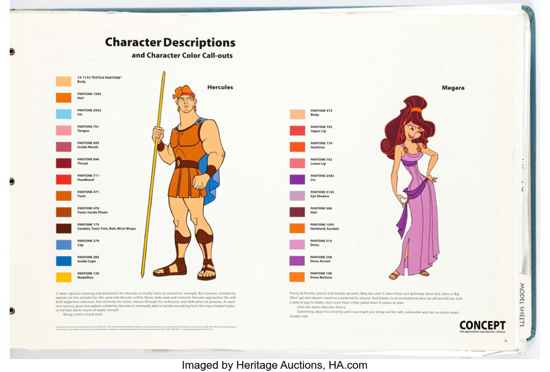This screenshot has width=550, height=372.
Task: Click the dark red Throat swatch
Action: tap(63, 163)
